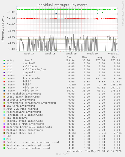Click the Week 17 axis label
The width and height of the screenshot is (125, 157).
[x=29, y=54]
